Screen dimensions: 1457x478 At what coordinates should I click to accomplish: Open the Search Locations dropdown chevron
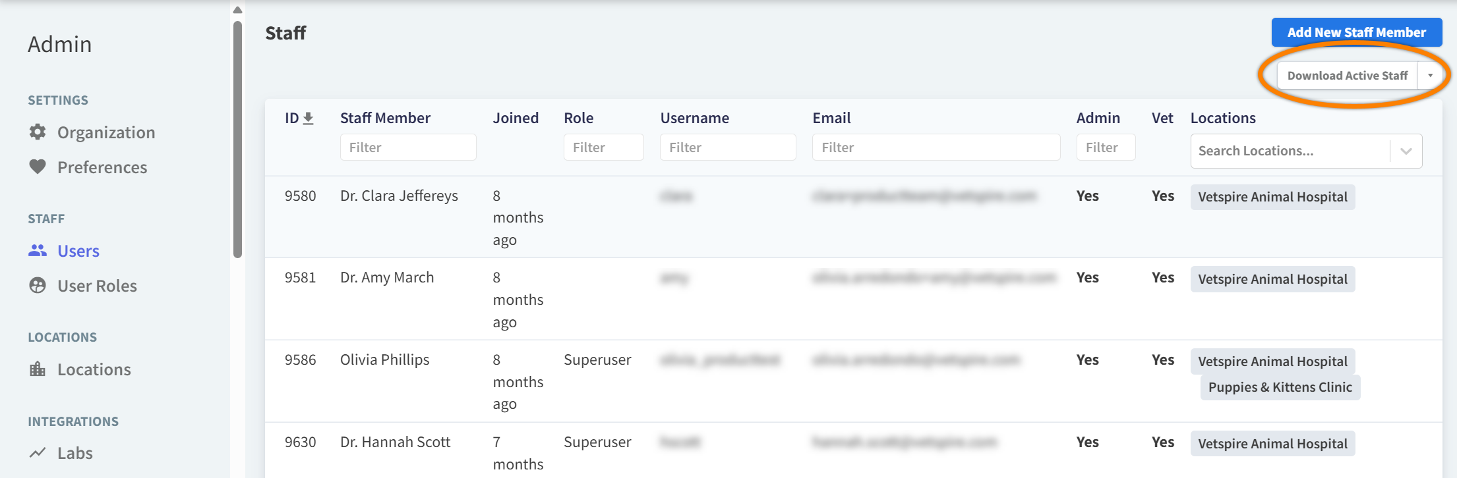(x=1406, y=151)
